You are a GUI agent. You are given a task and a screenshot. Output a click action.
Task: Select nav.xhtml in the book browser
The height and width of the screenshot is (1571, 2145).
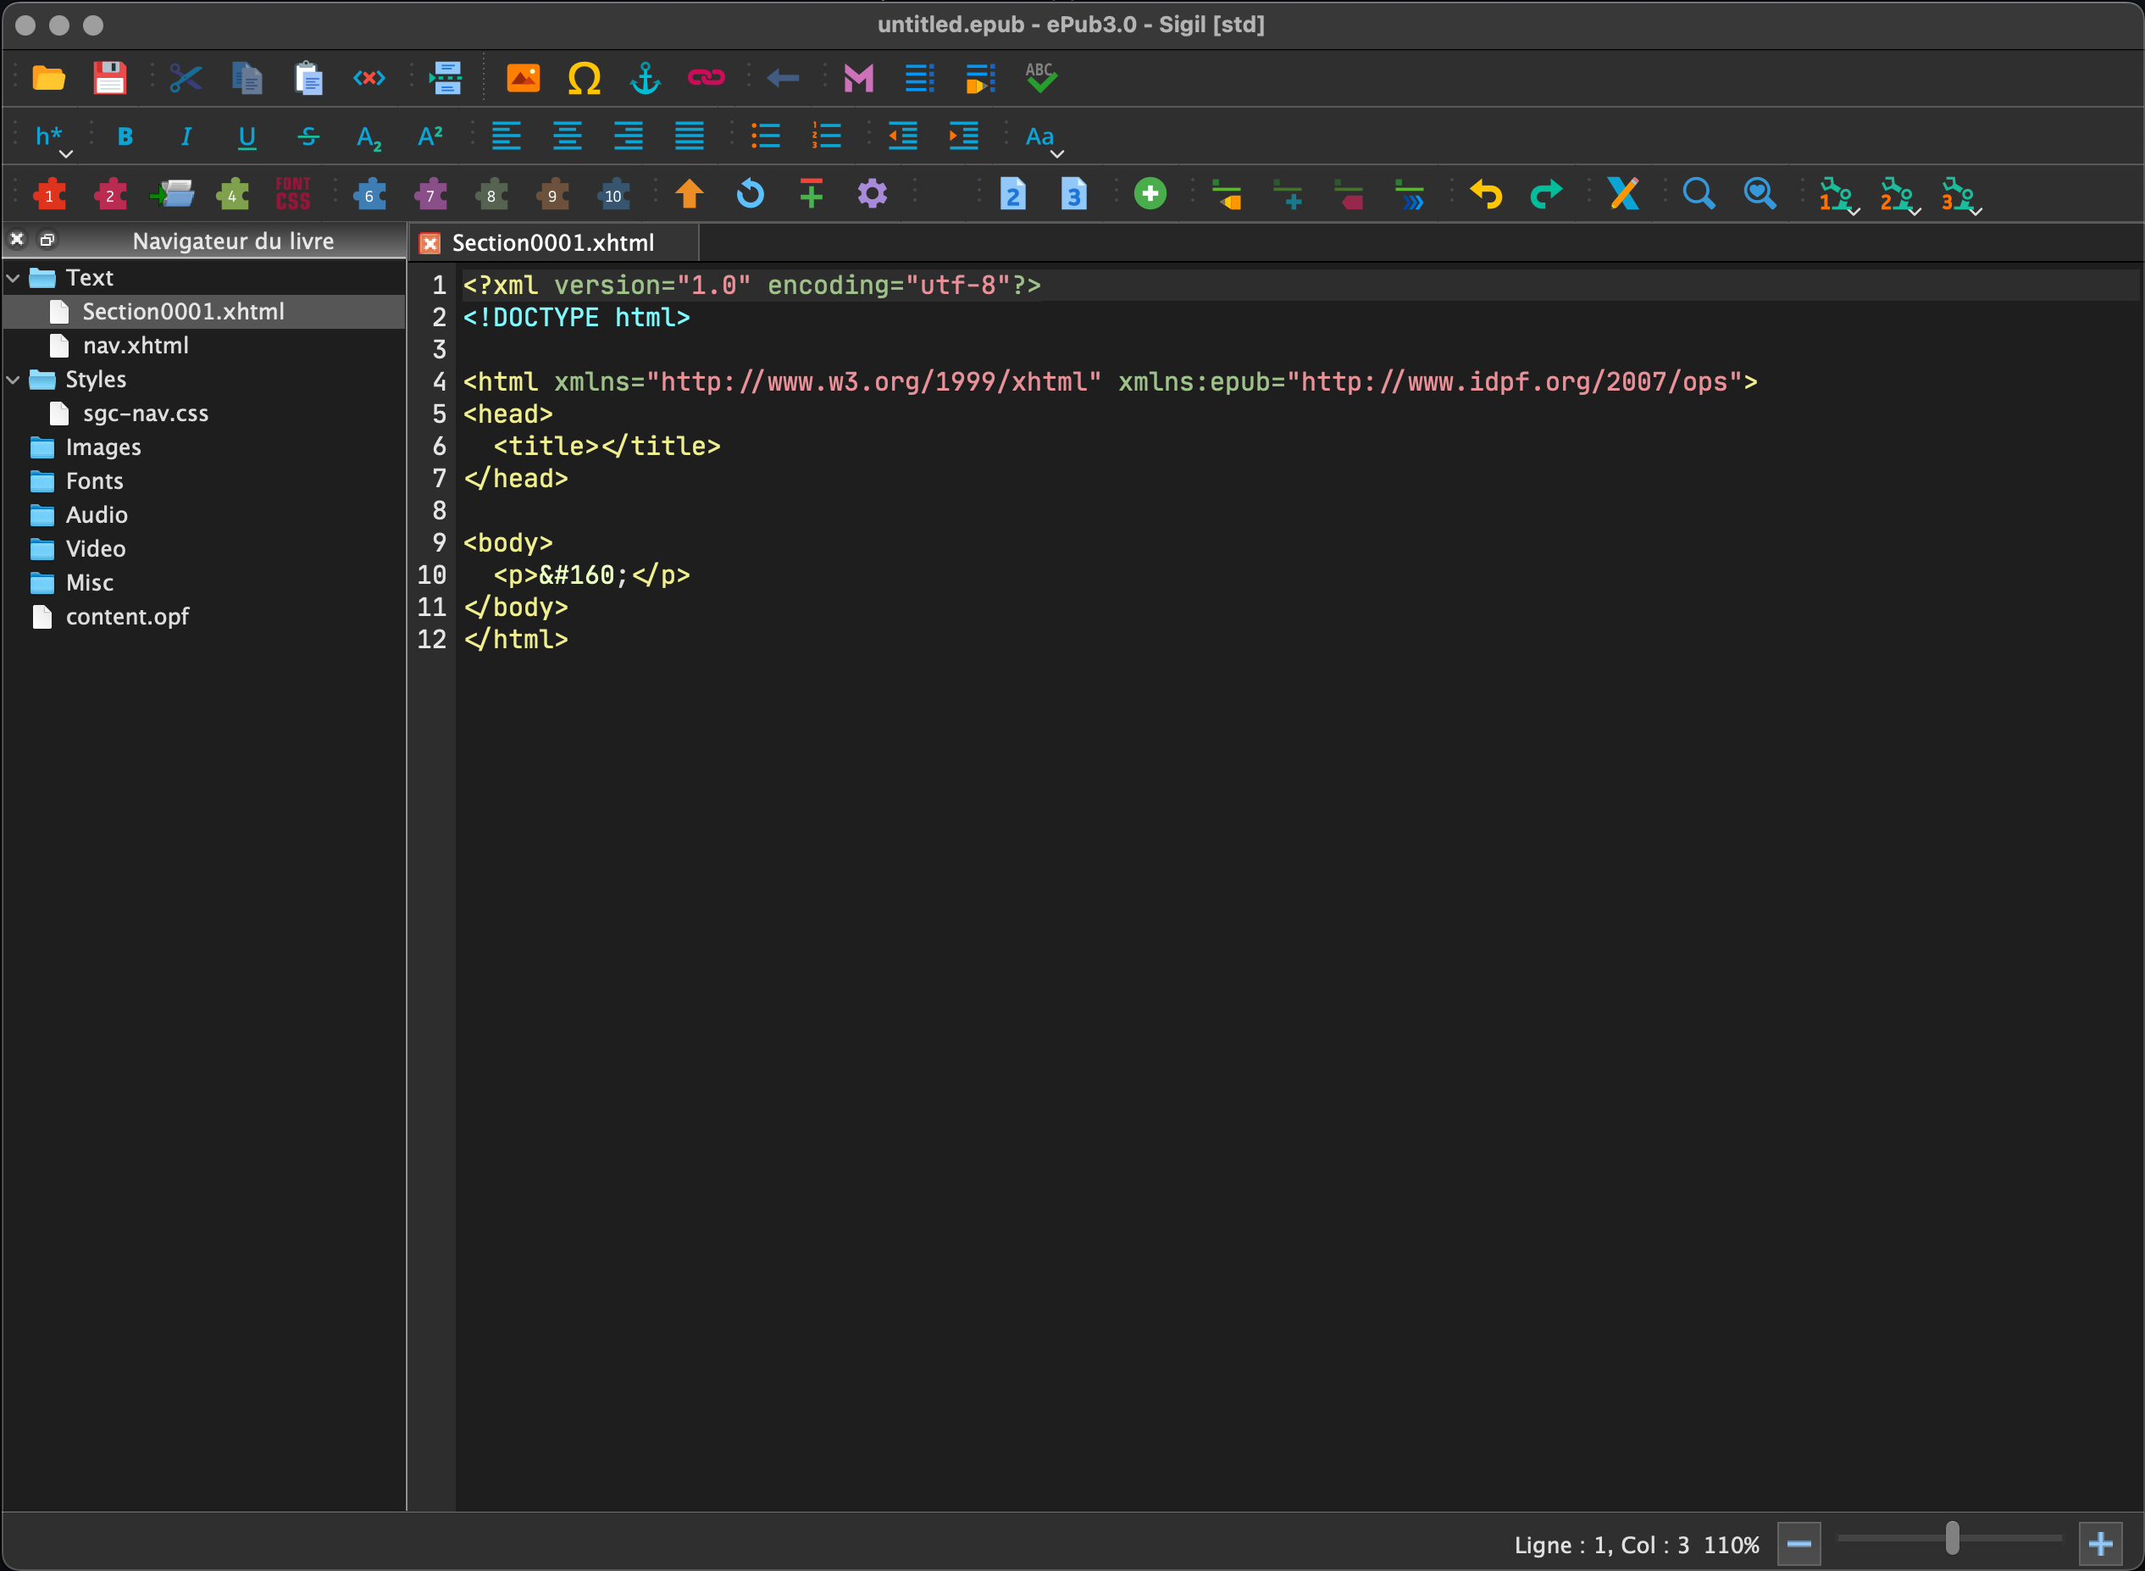(134, 345)
